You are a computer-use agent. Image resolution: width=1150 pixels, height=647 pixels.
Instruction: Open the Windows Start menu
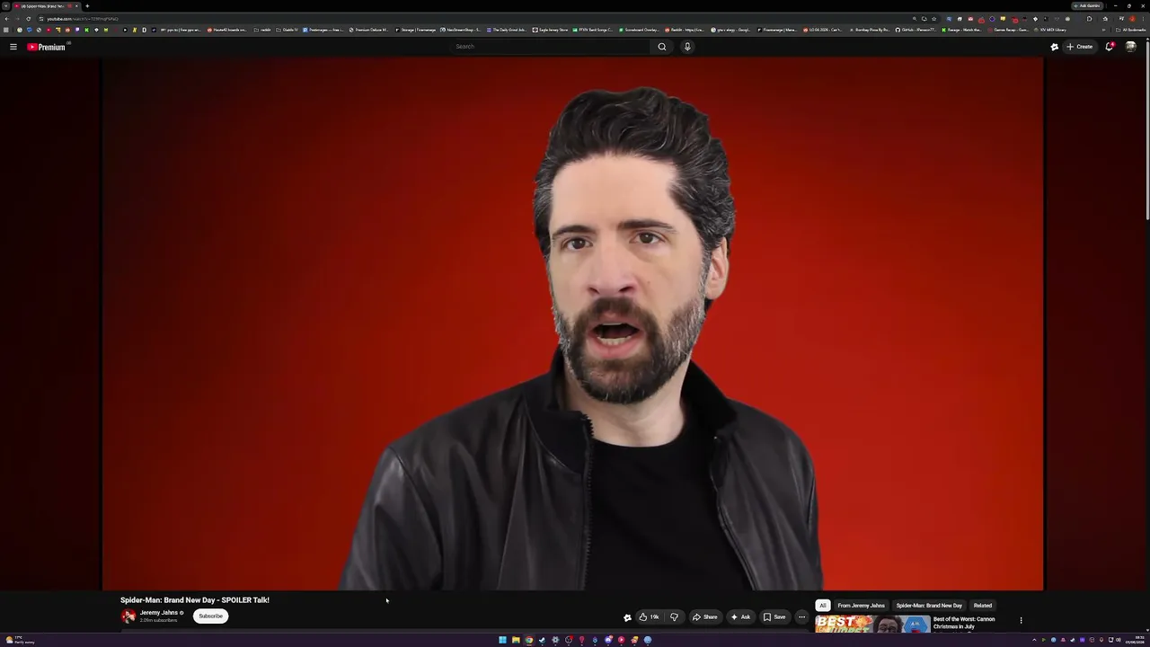click(502, 640)
